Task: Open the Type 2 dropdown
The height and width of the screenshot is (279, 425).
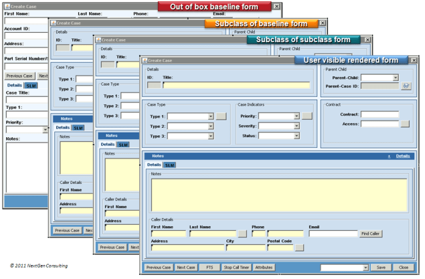Action: click(210, 126)
